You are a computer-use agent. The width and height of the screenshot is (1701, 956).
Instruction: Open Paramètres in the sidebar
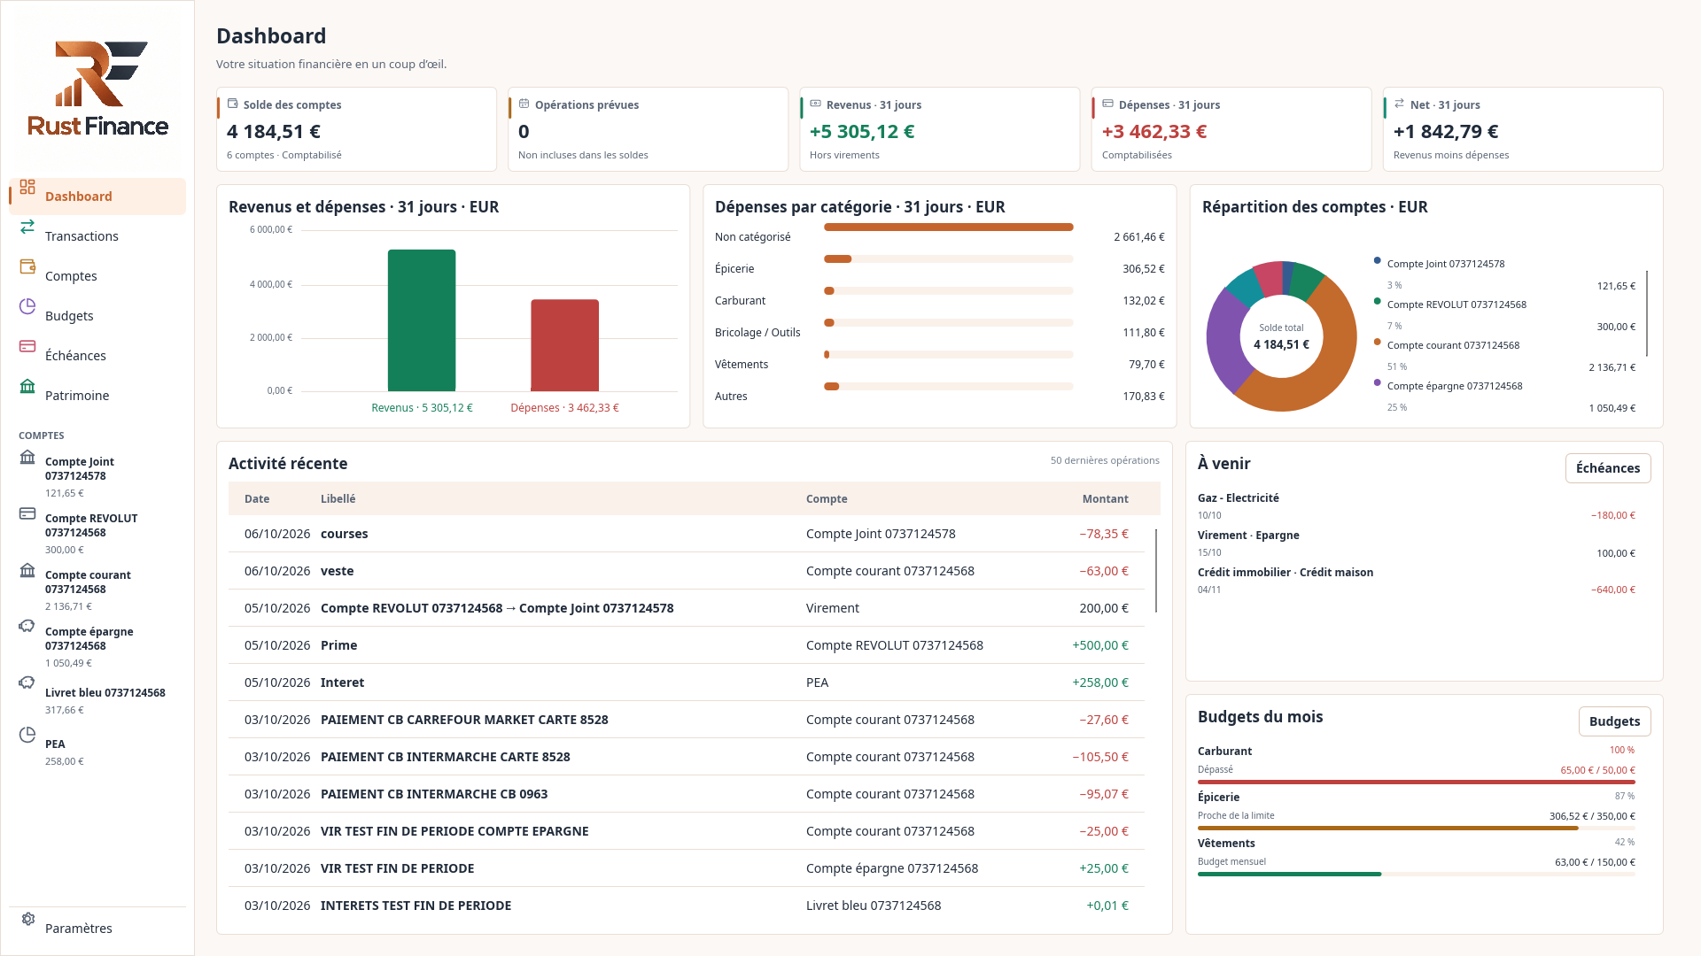[x=97, y=929]
